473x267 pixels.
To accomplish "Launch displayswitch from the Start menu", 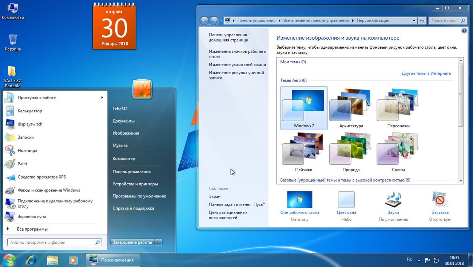I will pos(55,124).
